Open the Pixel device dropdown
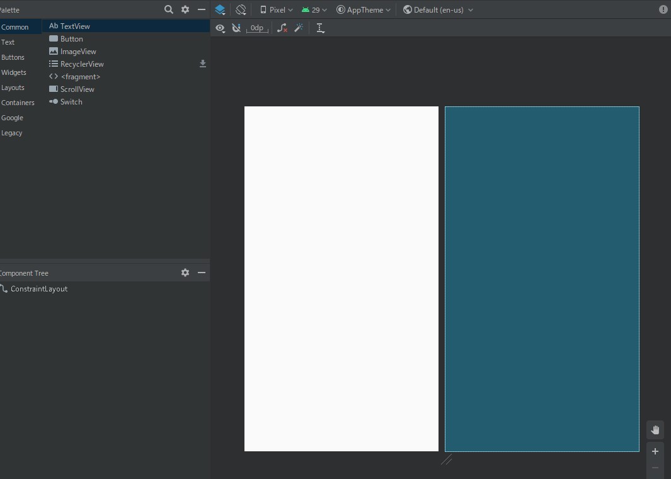The image size is (671, 479). click(x=275, y=9)
